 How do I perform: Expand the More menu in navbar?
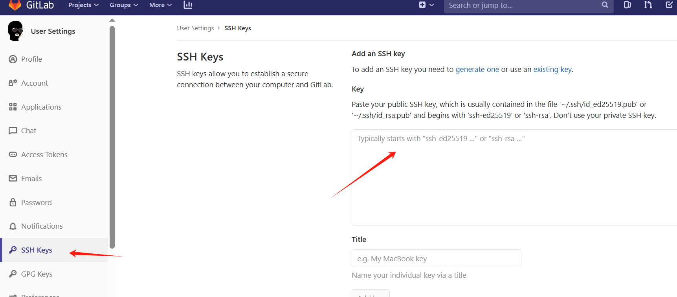tap(160, 5)
